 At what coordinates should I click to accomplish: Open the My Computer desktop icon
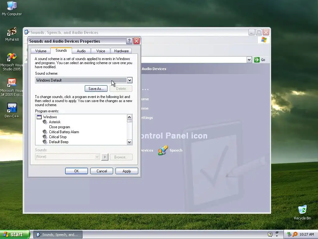12,8
